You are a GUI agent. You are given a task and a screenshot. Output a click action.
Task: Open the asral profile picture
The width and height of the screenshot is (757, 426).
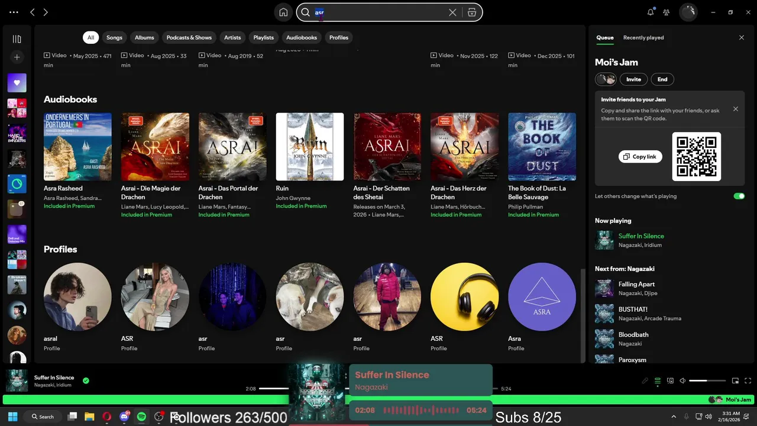coord(77,296)
